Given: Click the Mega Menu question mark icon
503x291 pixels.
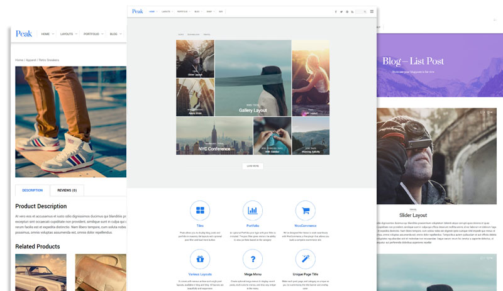Looking at the screenshot, I should pyautogui.click(x=253, y=259).
